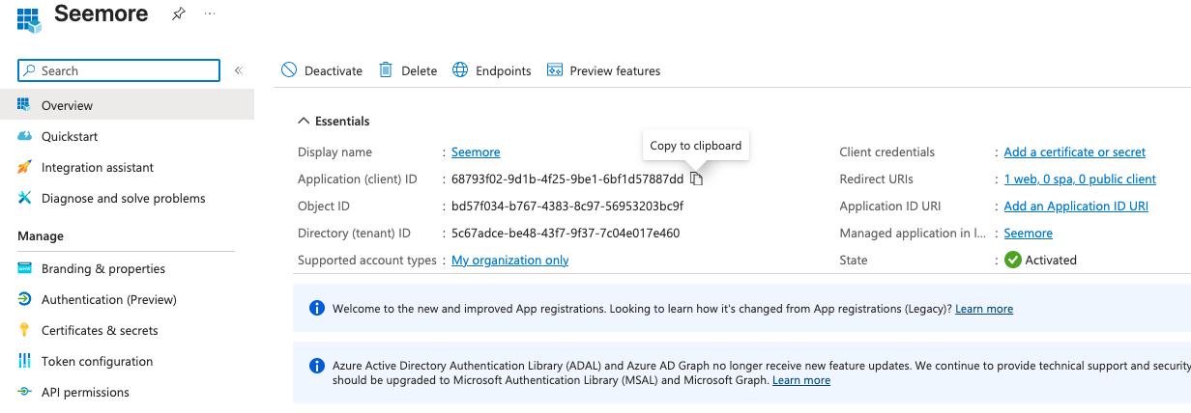Click info icon of ADAL notice banner
1191x413 pixels.
point(316,366)
